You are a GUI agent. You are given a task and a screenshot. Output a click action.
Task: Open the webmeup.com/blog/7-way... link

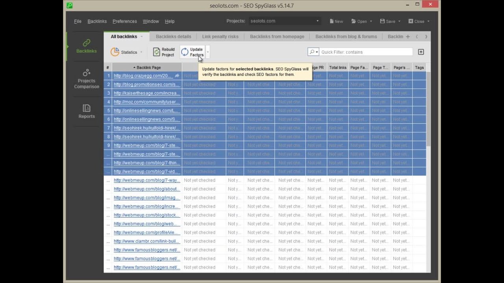coord(147,180)
